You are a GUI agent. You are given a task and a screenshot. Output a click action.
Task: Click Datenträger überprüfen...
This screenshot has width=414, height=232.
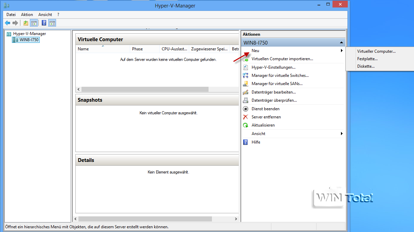pos(274,100)
